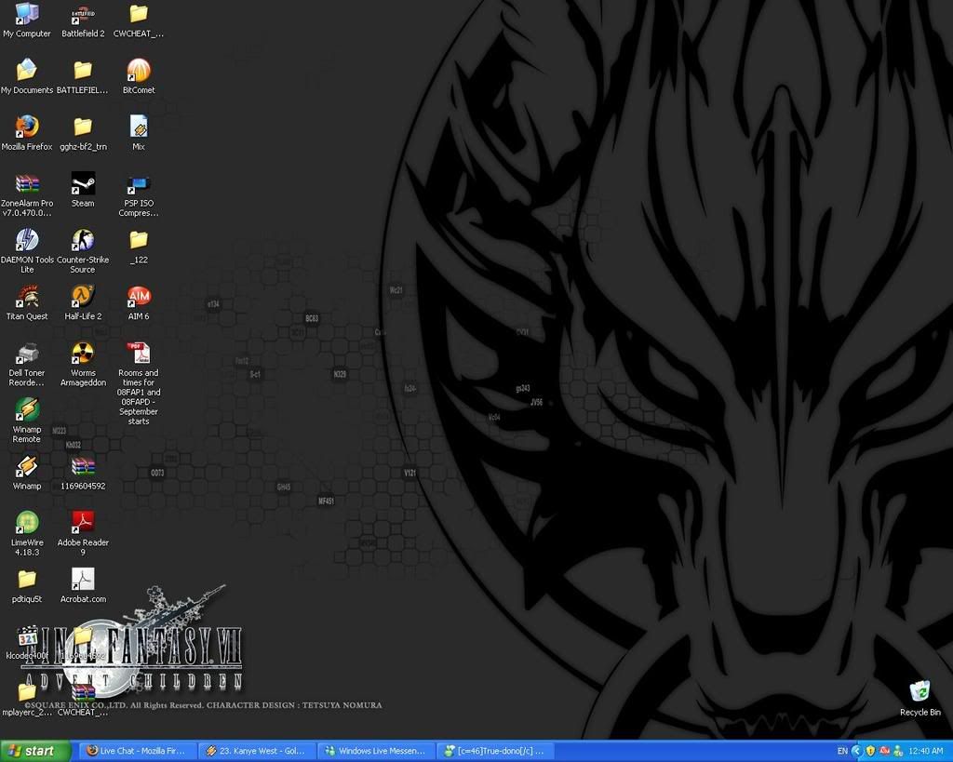Select the ZoneAlarm Pro archive icon
This screenshot has width=953, height=762.
tap(27, 183)
